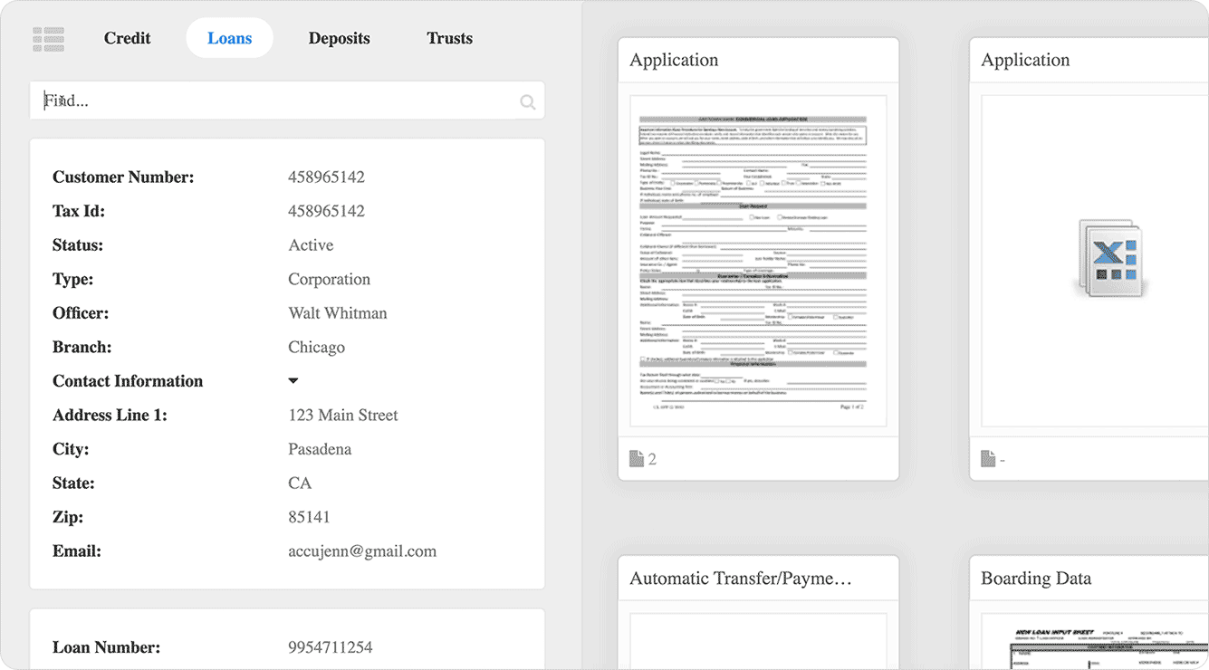This screenshot has width=1209, height=670.
Task: Collapse the Contact Information section
Action: point(293,380)
